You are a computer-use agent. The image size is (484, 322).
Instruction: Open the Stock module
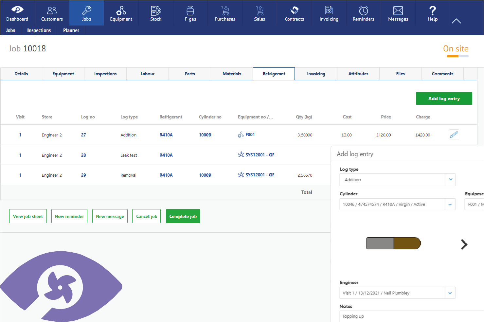coord(155,13)
